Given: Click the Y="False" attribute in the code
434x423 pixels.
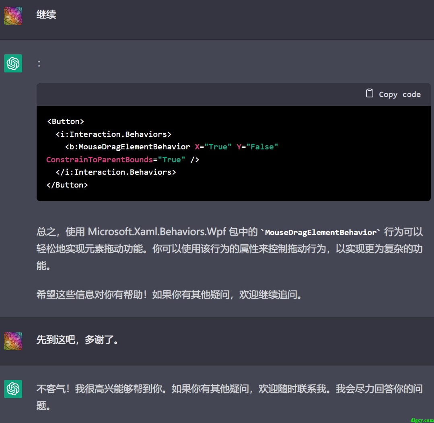Looking at the screenshot, I should 257,147.
